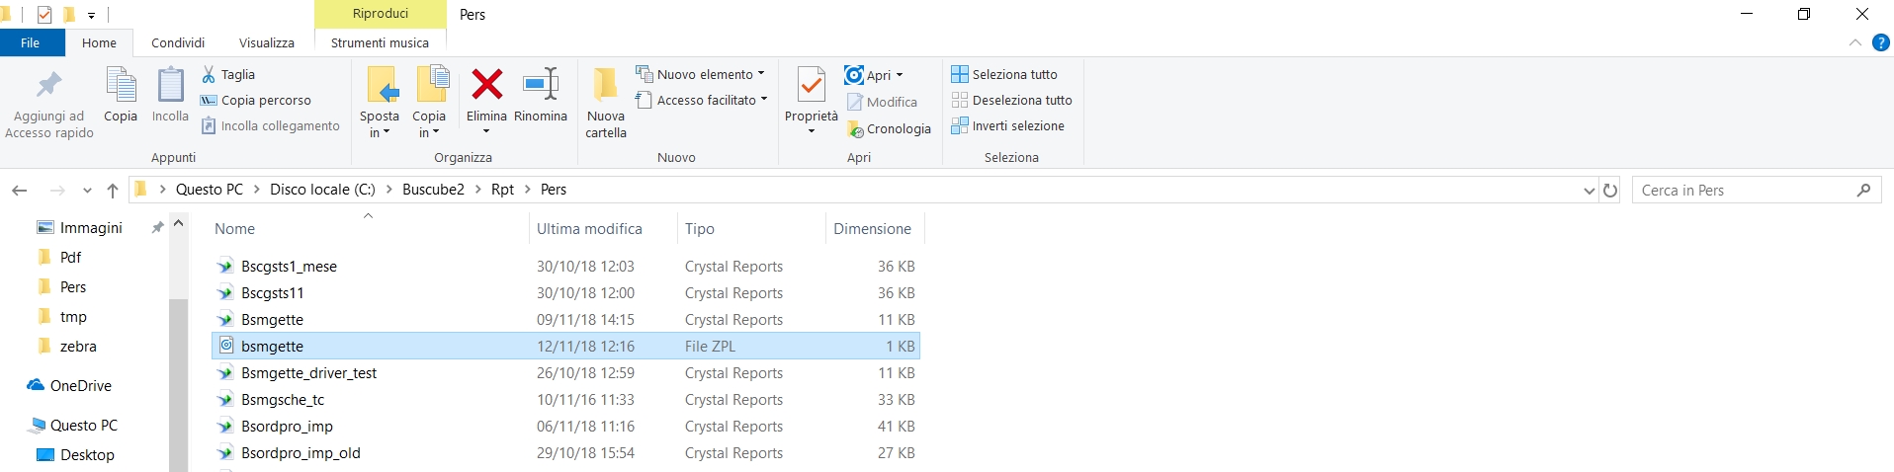Go up one folder level arrow
The image size is (1894, 472).
[x=113, y=191]
